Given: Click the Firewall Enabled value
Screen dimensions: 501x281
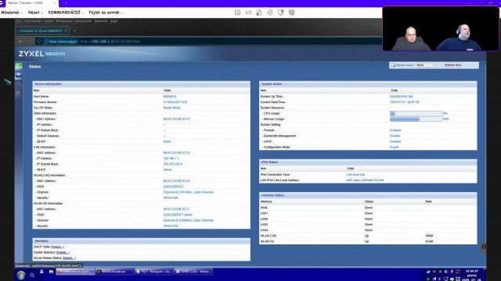Looking at the screenshot, I should [395, 130].
